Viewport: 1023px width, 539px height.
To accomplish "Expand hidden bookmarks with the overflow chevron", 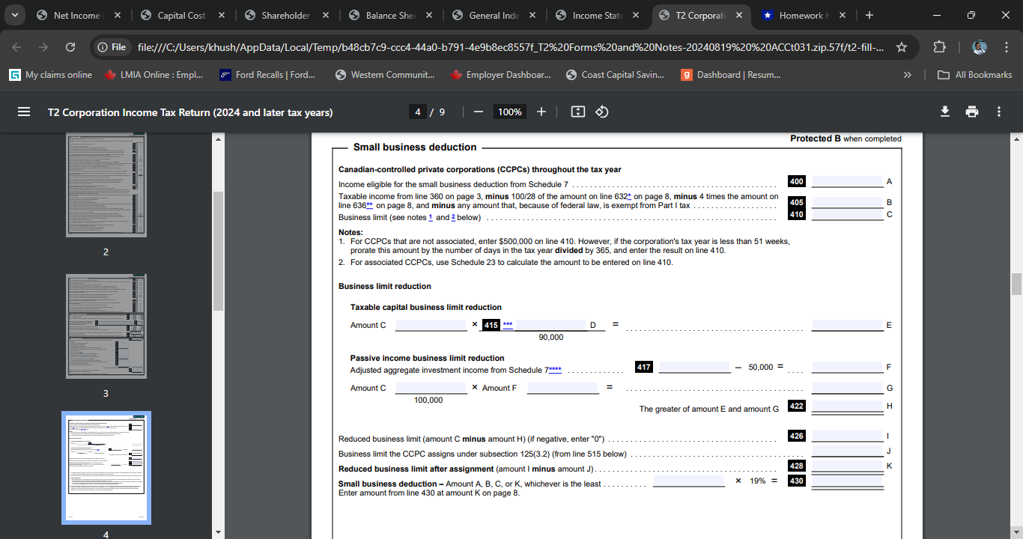I will 907,74.
